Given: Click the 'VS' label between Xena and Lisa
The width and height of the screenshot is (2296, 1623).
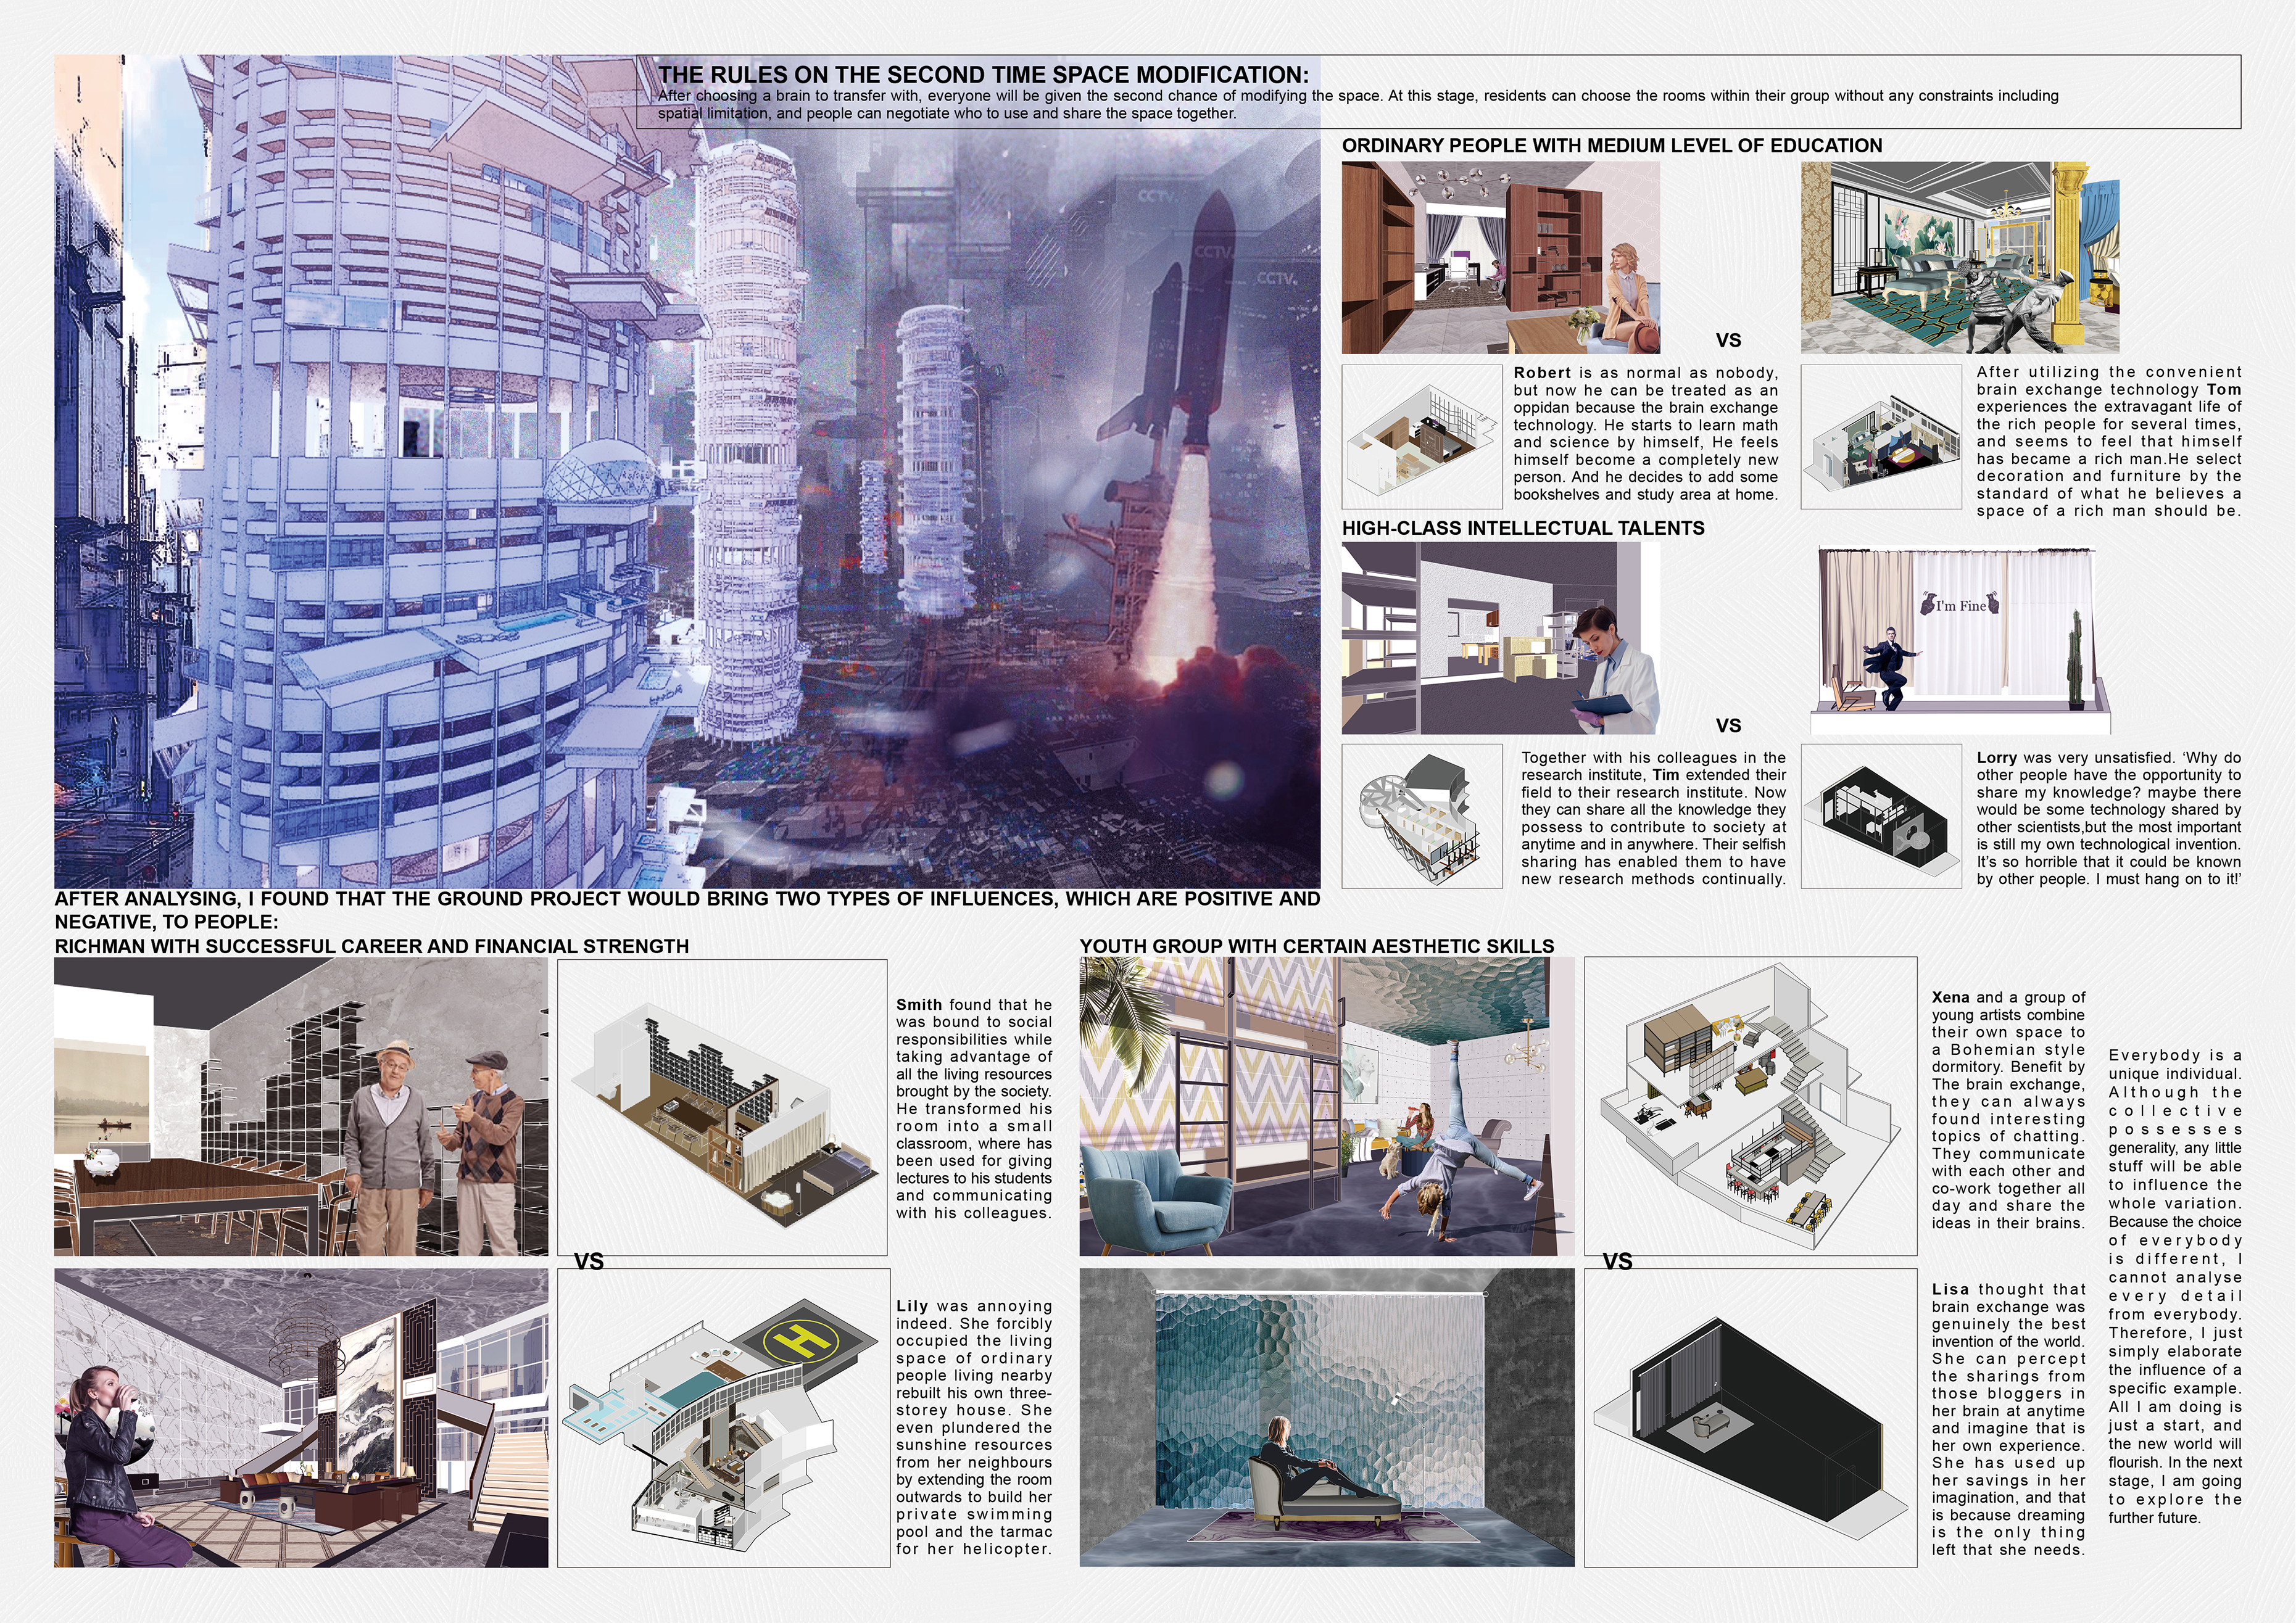Looking at the screenshot, I should pos(1617,1262).
